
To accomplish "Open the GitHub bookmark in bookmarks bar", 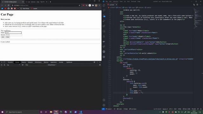I will click(9, 9).
